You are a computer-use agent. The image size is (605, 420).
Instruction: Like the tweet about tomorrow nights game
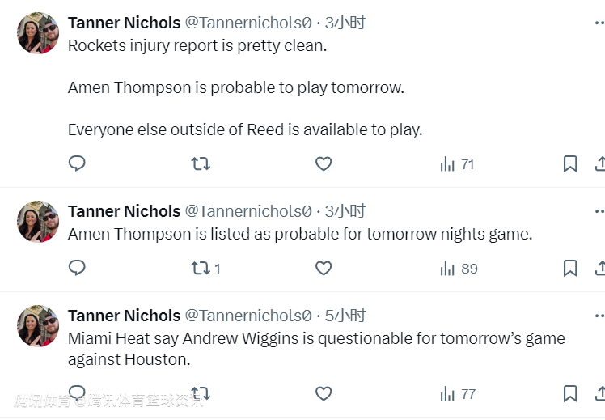tap(324, 268)
